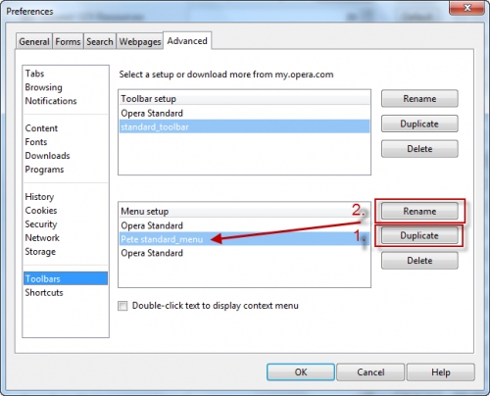Click the Menu setup column header

tap(244, 211)
